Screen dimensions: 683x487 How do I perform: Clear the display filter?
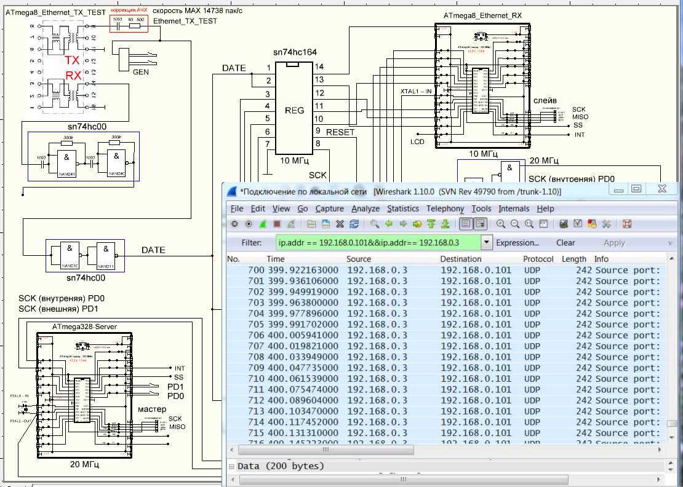[565, 243]
